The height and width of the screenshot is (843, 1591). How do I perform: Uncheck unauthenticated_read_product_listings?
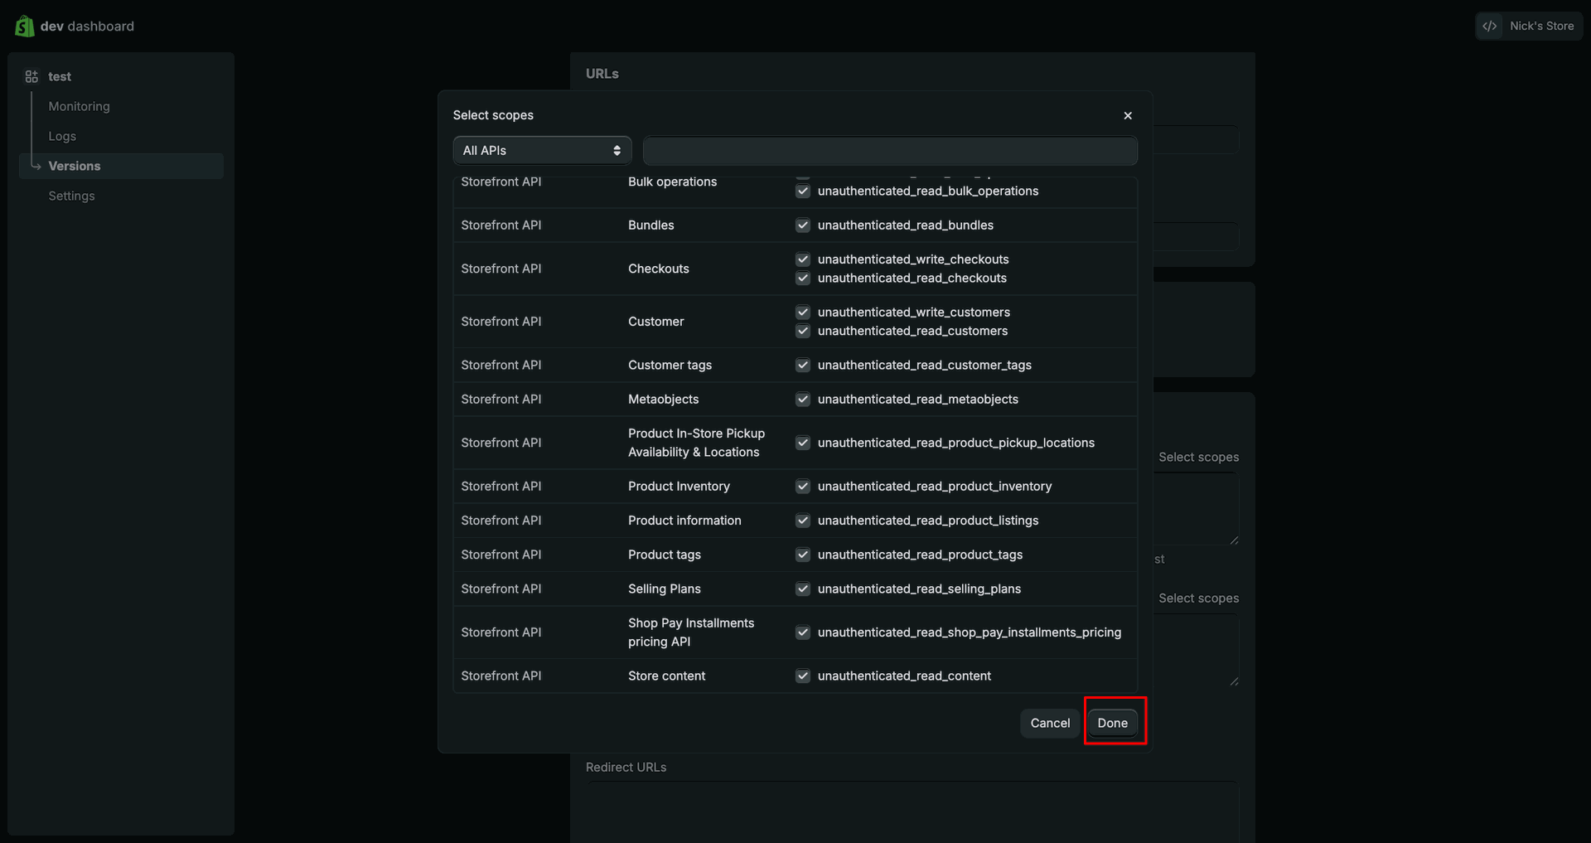pyautogui.click(x=803, y=521)
